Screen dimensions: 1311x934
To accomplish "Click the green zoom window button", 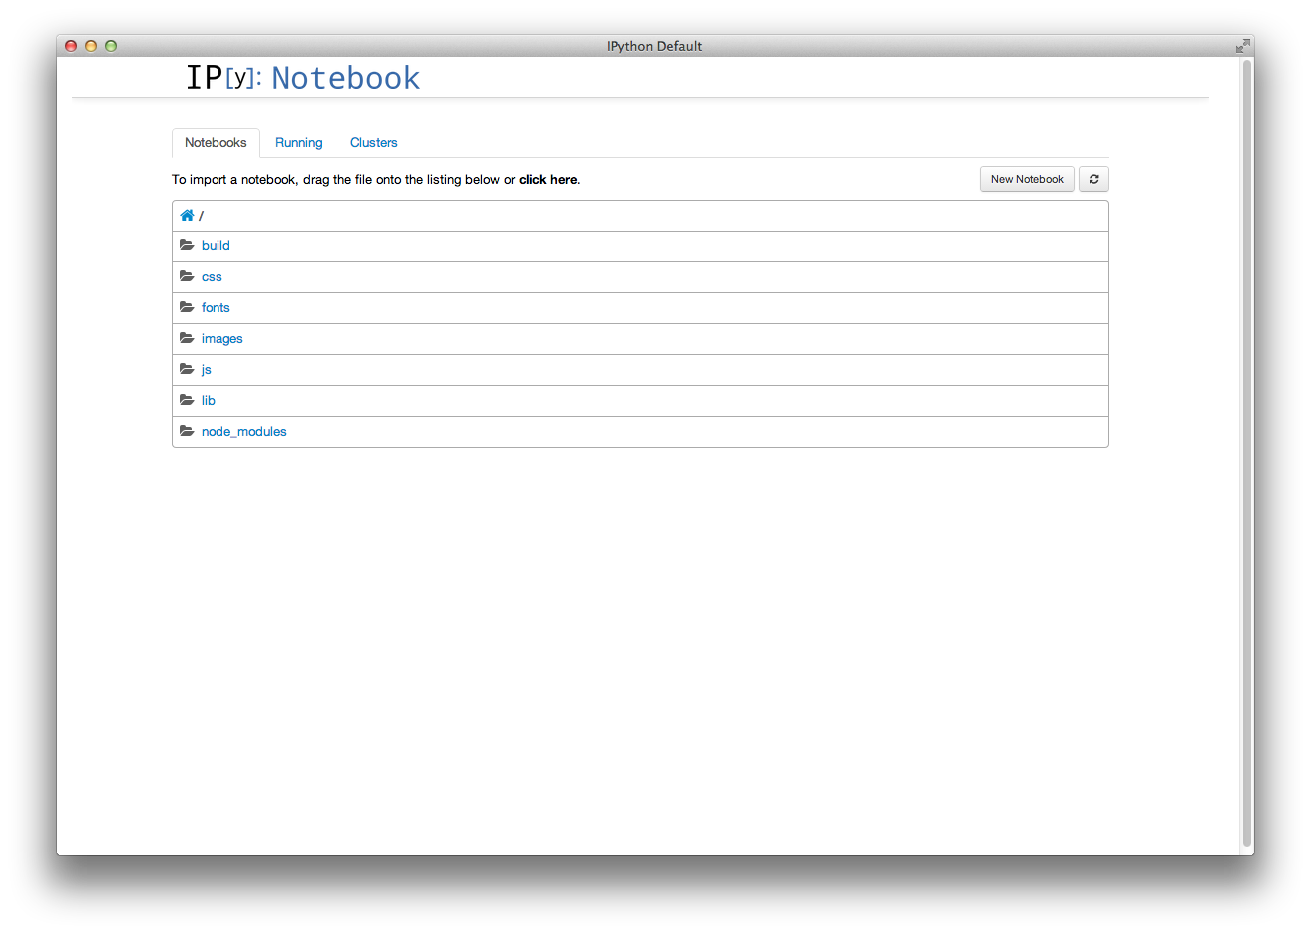I will click(x=111, y=46).
